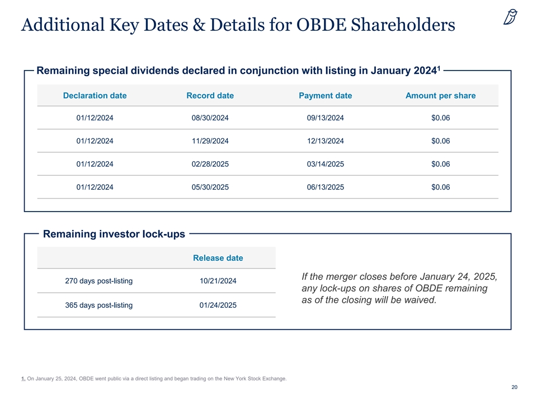537x403 pixels.
Task: Select the slide title heading text
Action: [237, 25]
